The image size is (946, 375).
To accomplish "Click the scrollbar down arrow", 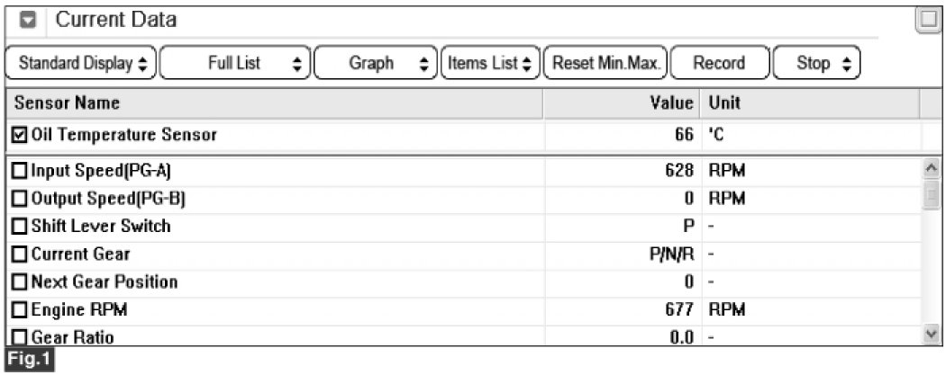I will 932,334.
